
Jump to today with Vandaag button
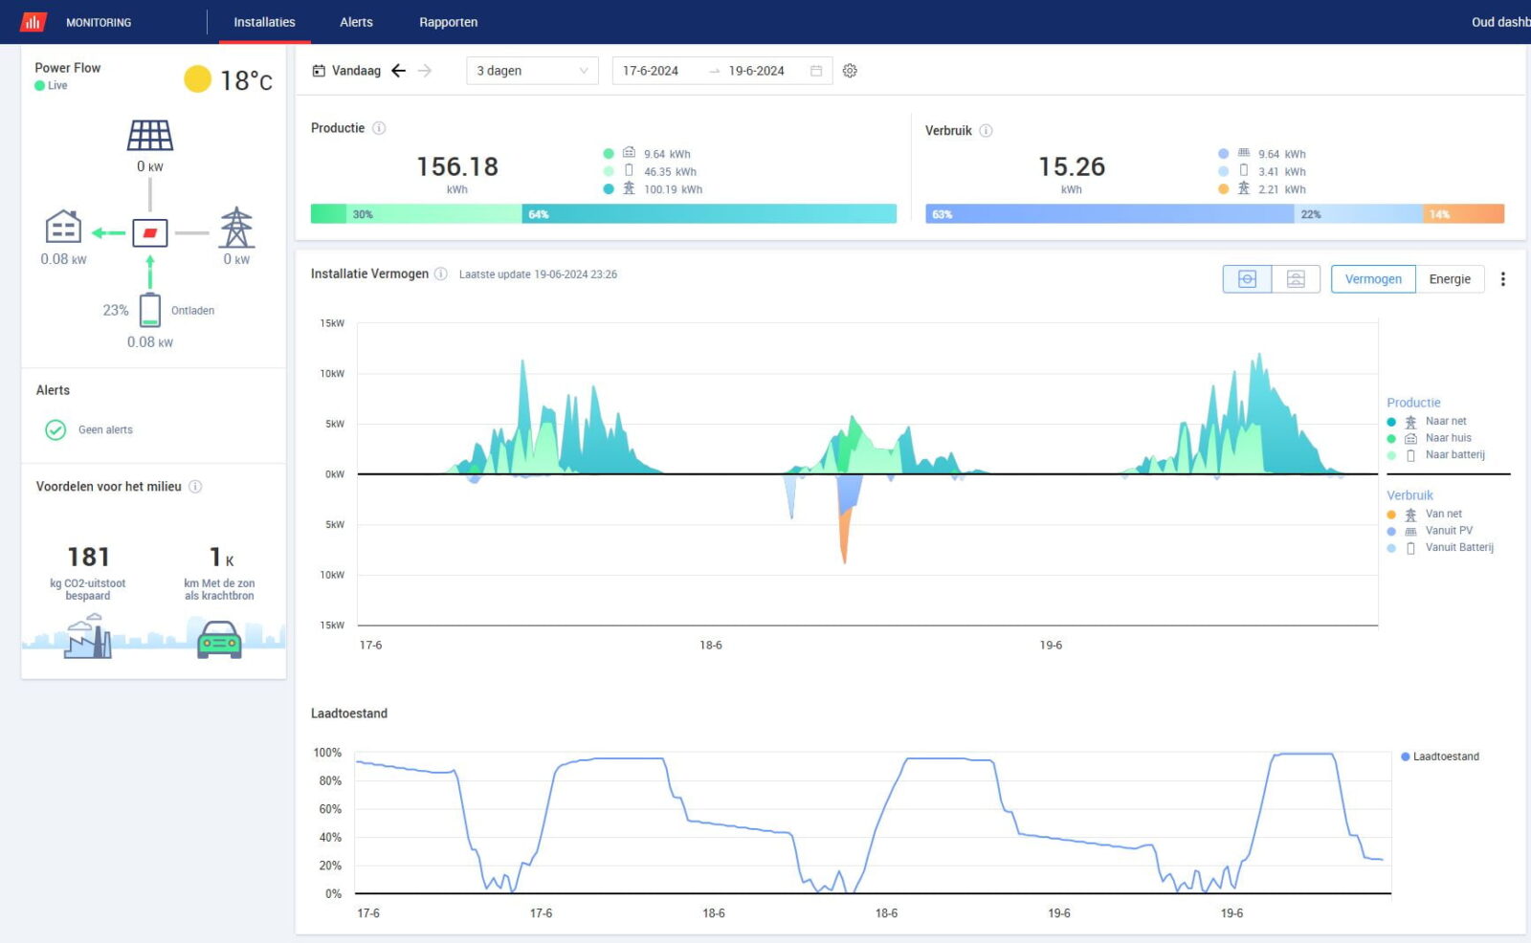pyautogui.click(x=347, y=71)
